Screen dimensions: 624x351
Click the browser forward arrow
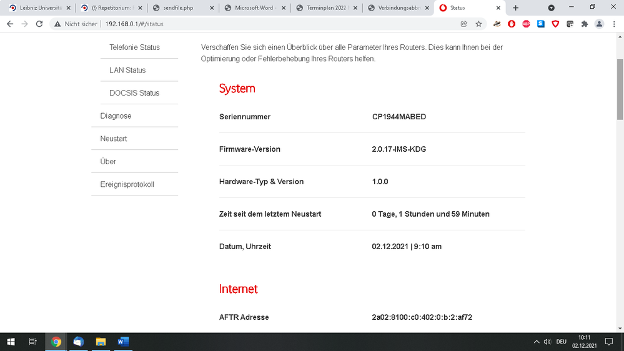pos(25,24)
